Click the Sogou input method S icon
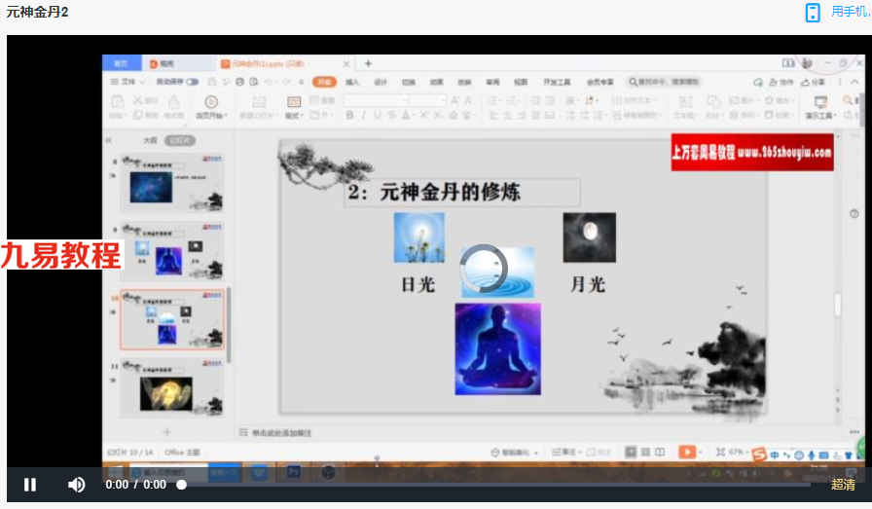 758,454
